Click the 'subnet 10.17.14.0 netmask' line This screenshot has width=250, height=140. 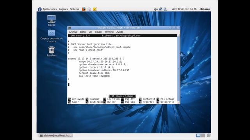tap(96, 59)
